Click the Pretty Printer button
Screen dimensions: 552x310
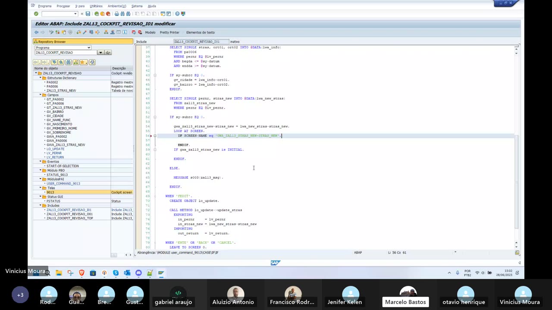coord(169,32)
